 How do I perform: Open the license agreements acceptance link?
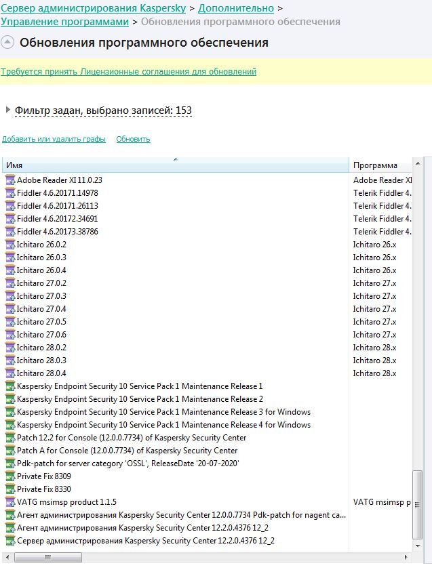click(x=128, y=71)
